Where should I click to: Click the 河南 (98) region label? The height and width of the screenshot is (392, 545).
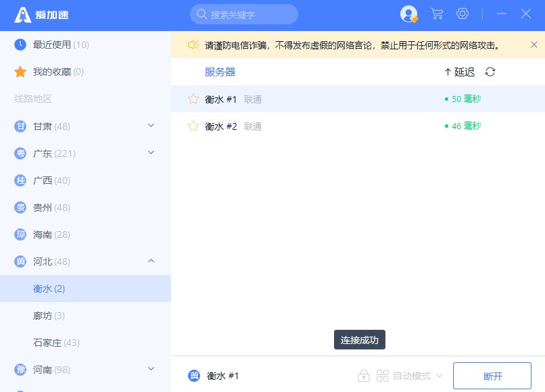(x=51, y=370)
